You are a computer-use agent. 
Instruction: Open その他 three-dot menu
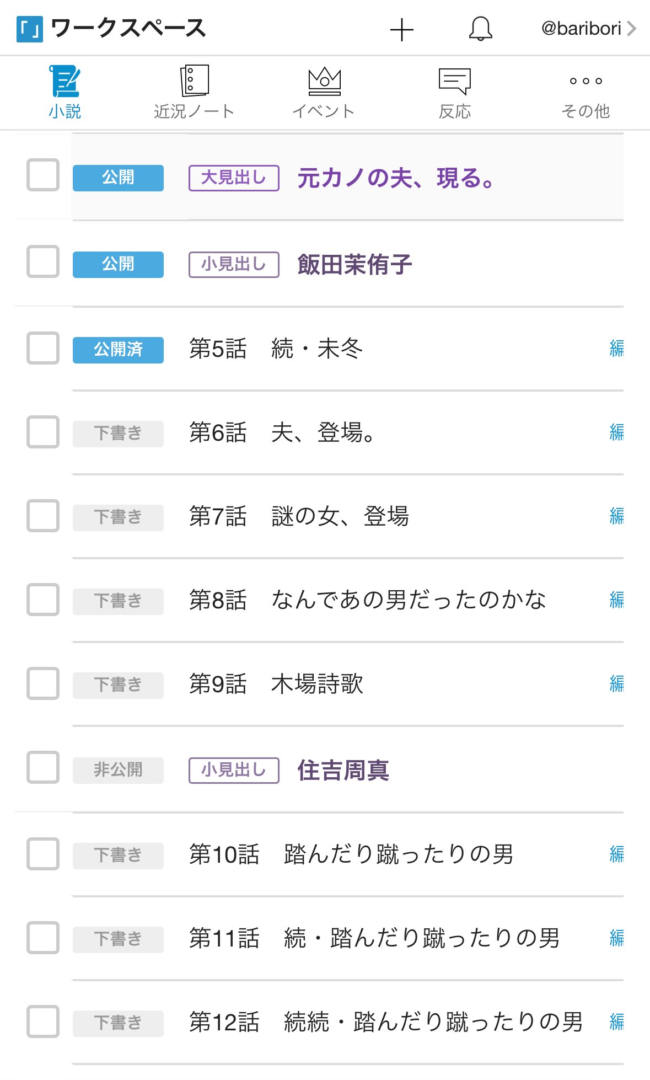[585, 81]
